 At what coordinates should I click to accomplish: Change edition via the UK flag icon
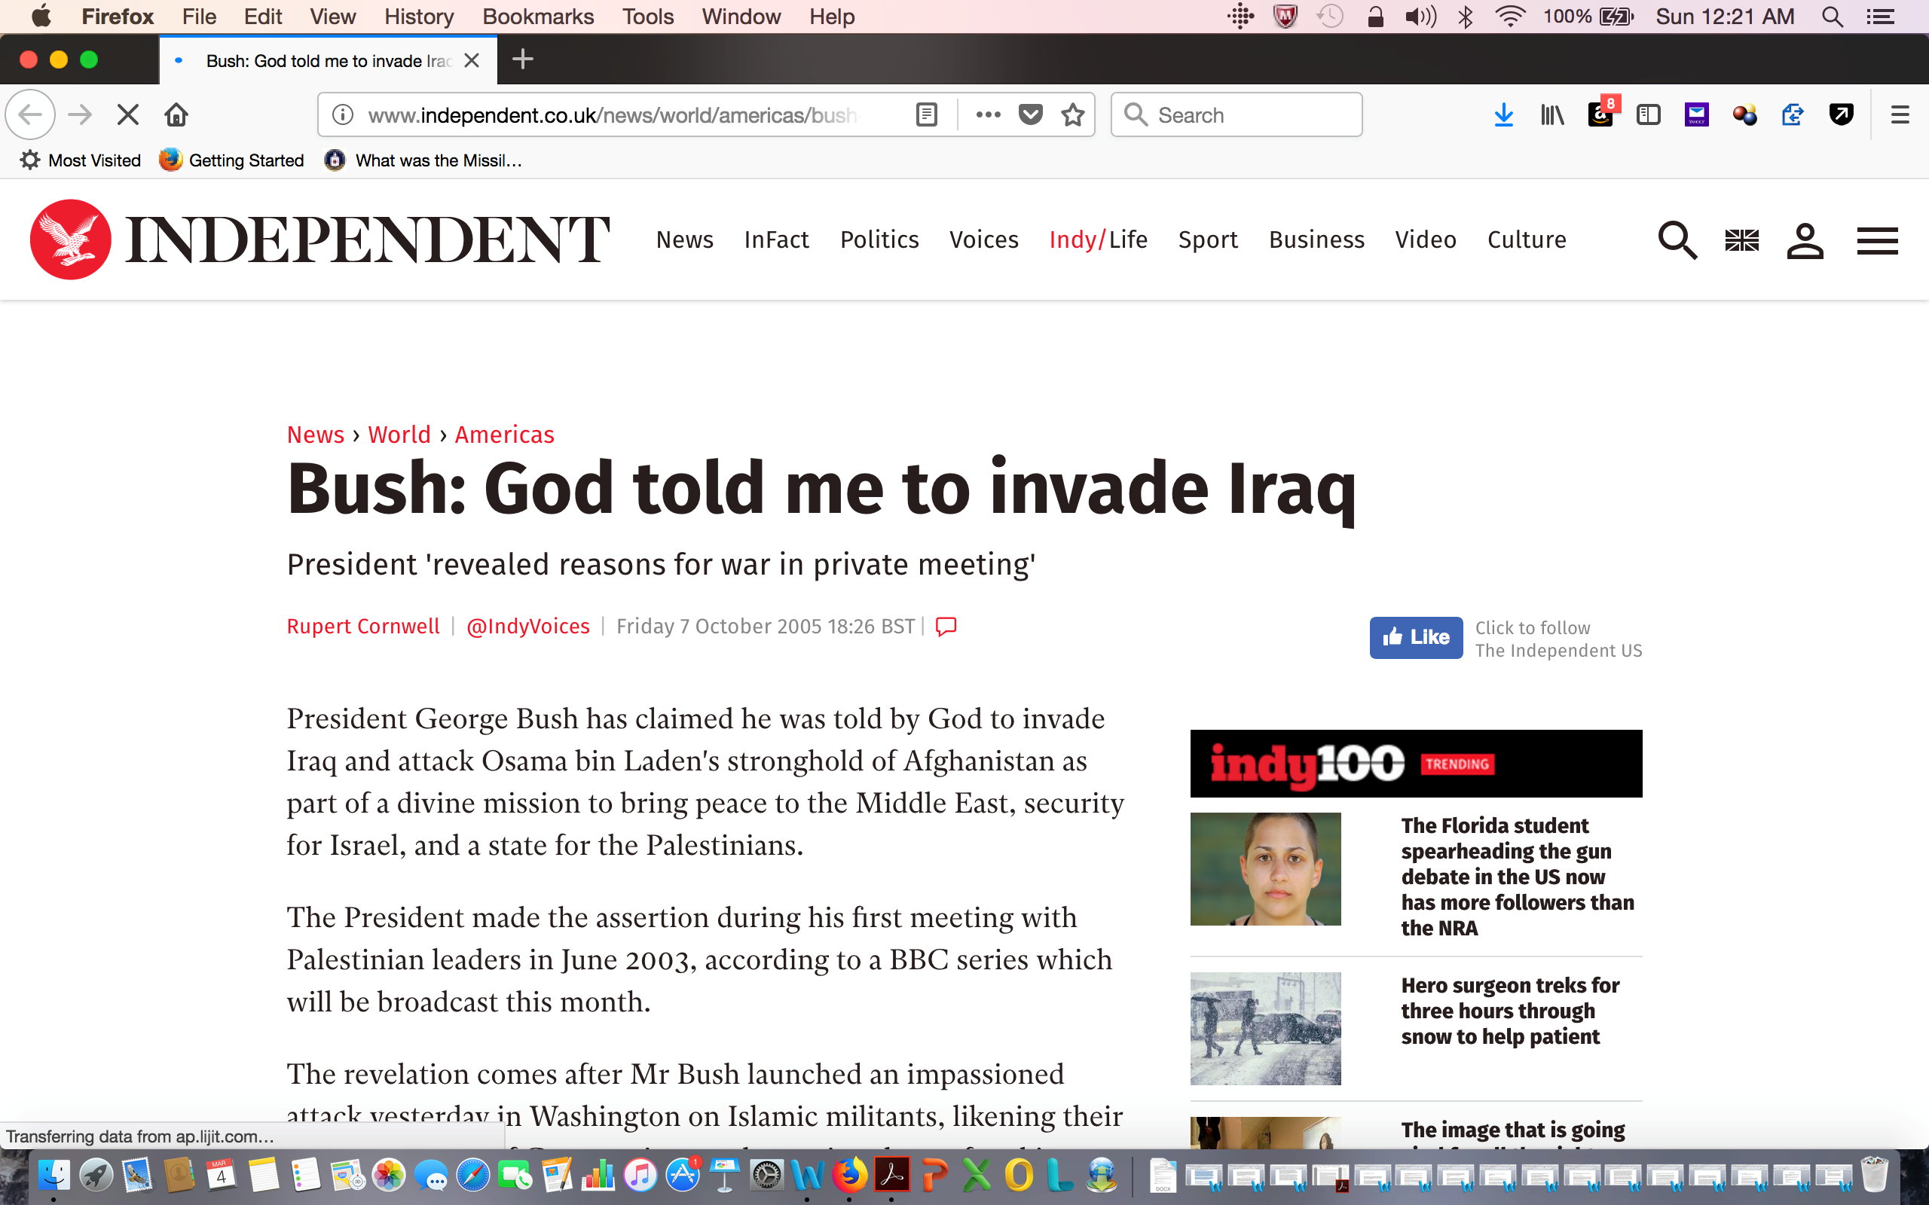click(1741, 240)
